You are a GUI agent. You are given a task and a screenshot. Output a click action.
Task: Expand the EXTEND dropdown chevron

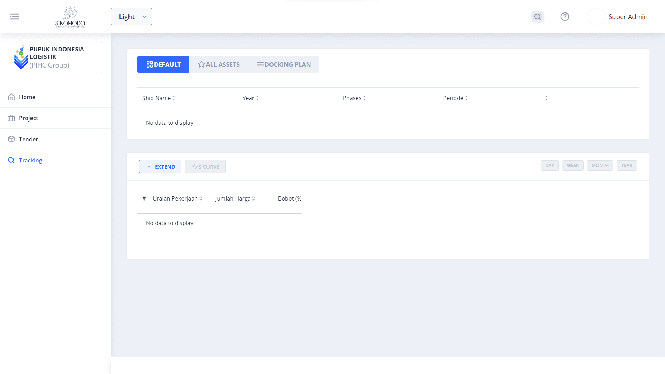tap(149, 167)
